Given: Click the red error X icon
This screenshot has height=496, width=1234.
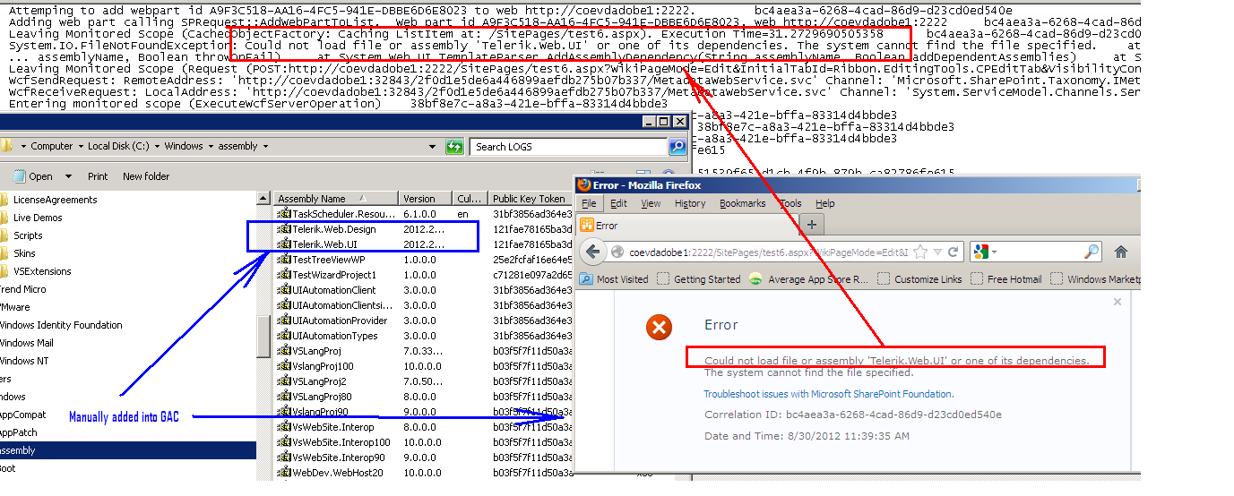Looking at the screenshot, I should tap(660, 328).
